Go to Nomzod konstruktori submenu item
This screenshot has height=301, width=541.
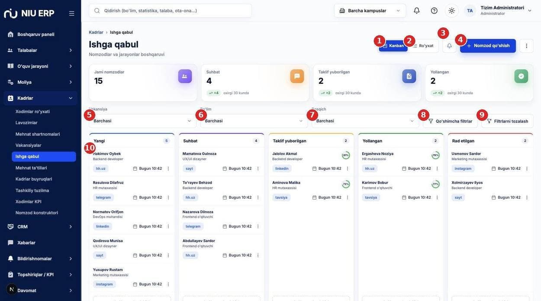click(x=44, y=213)
